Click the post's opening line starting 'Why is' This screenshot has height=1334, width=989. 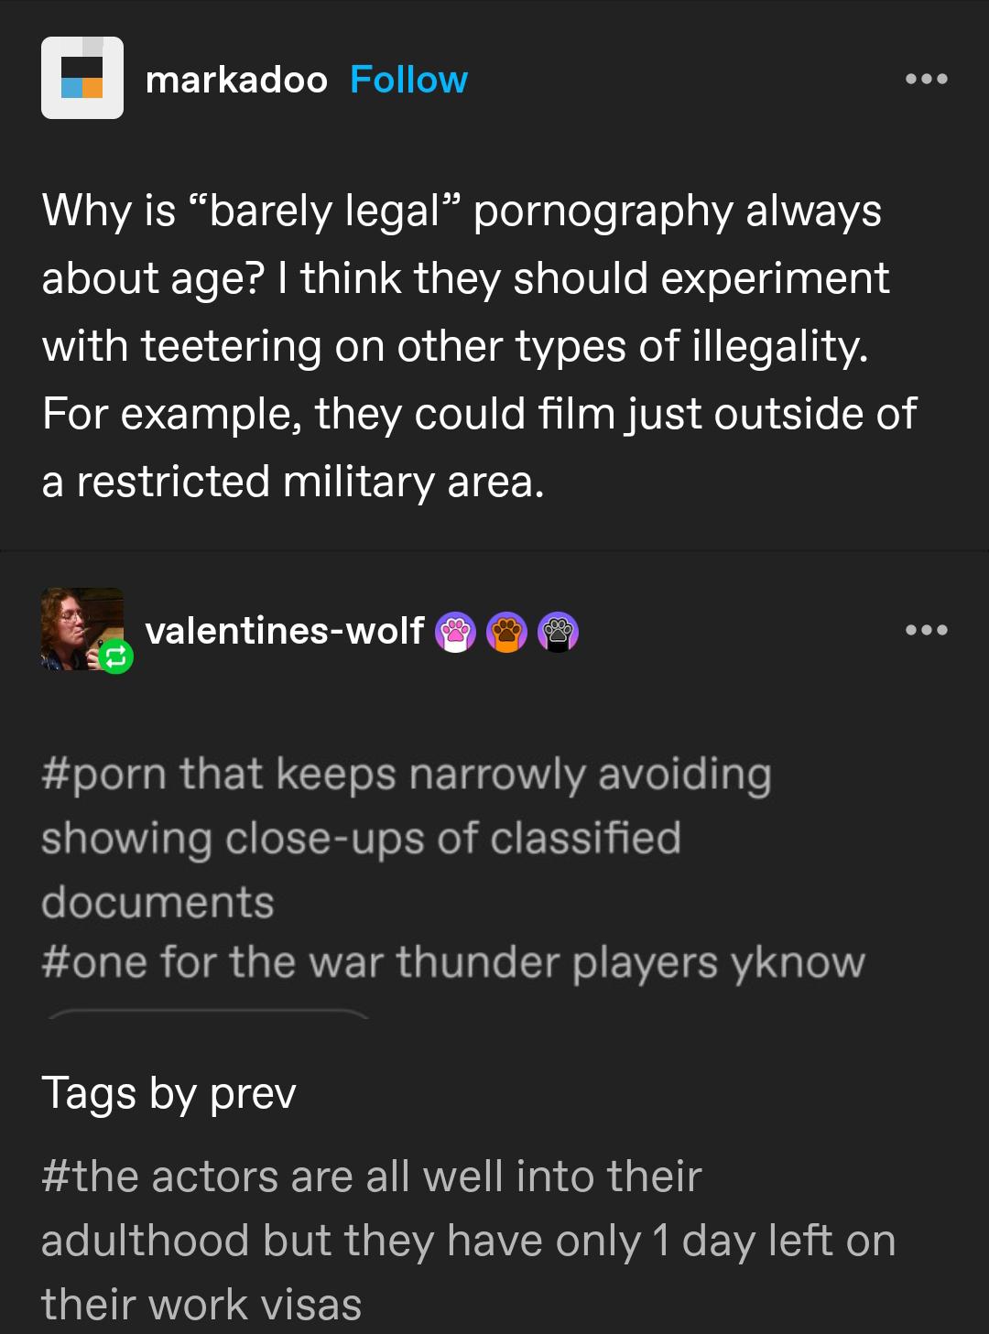[462, 211]
